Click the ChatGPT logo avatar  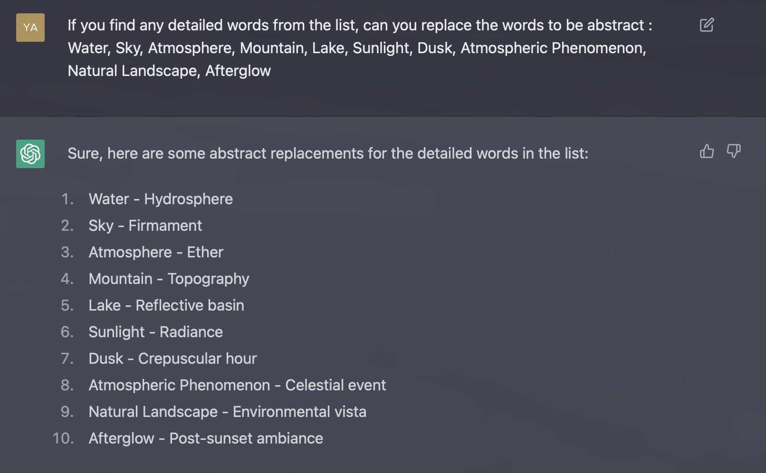[30, 154]
